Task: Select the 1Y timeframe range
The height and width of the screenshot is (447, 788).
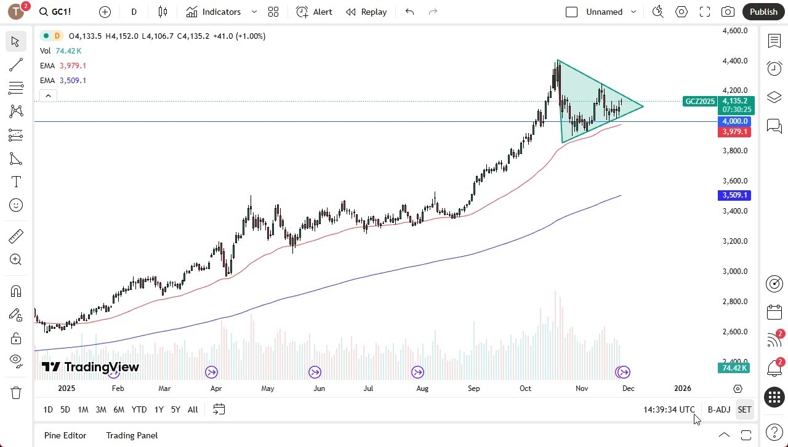Action: [x=158, y=409]
